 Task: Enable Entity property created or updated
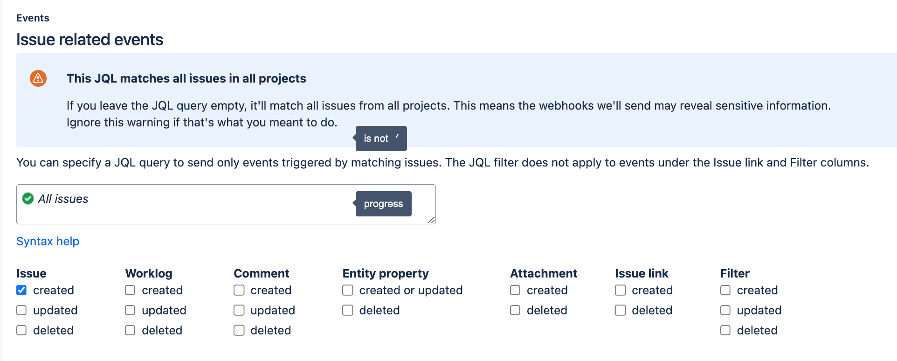pos(348,290)
